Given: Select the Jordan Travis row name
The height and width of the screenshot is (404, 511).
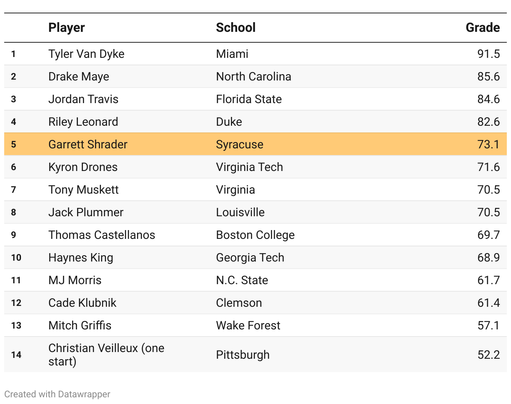Looking at the screenshot, I should tap(83, 99).
